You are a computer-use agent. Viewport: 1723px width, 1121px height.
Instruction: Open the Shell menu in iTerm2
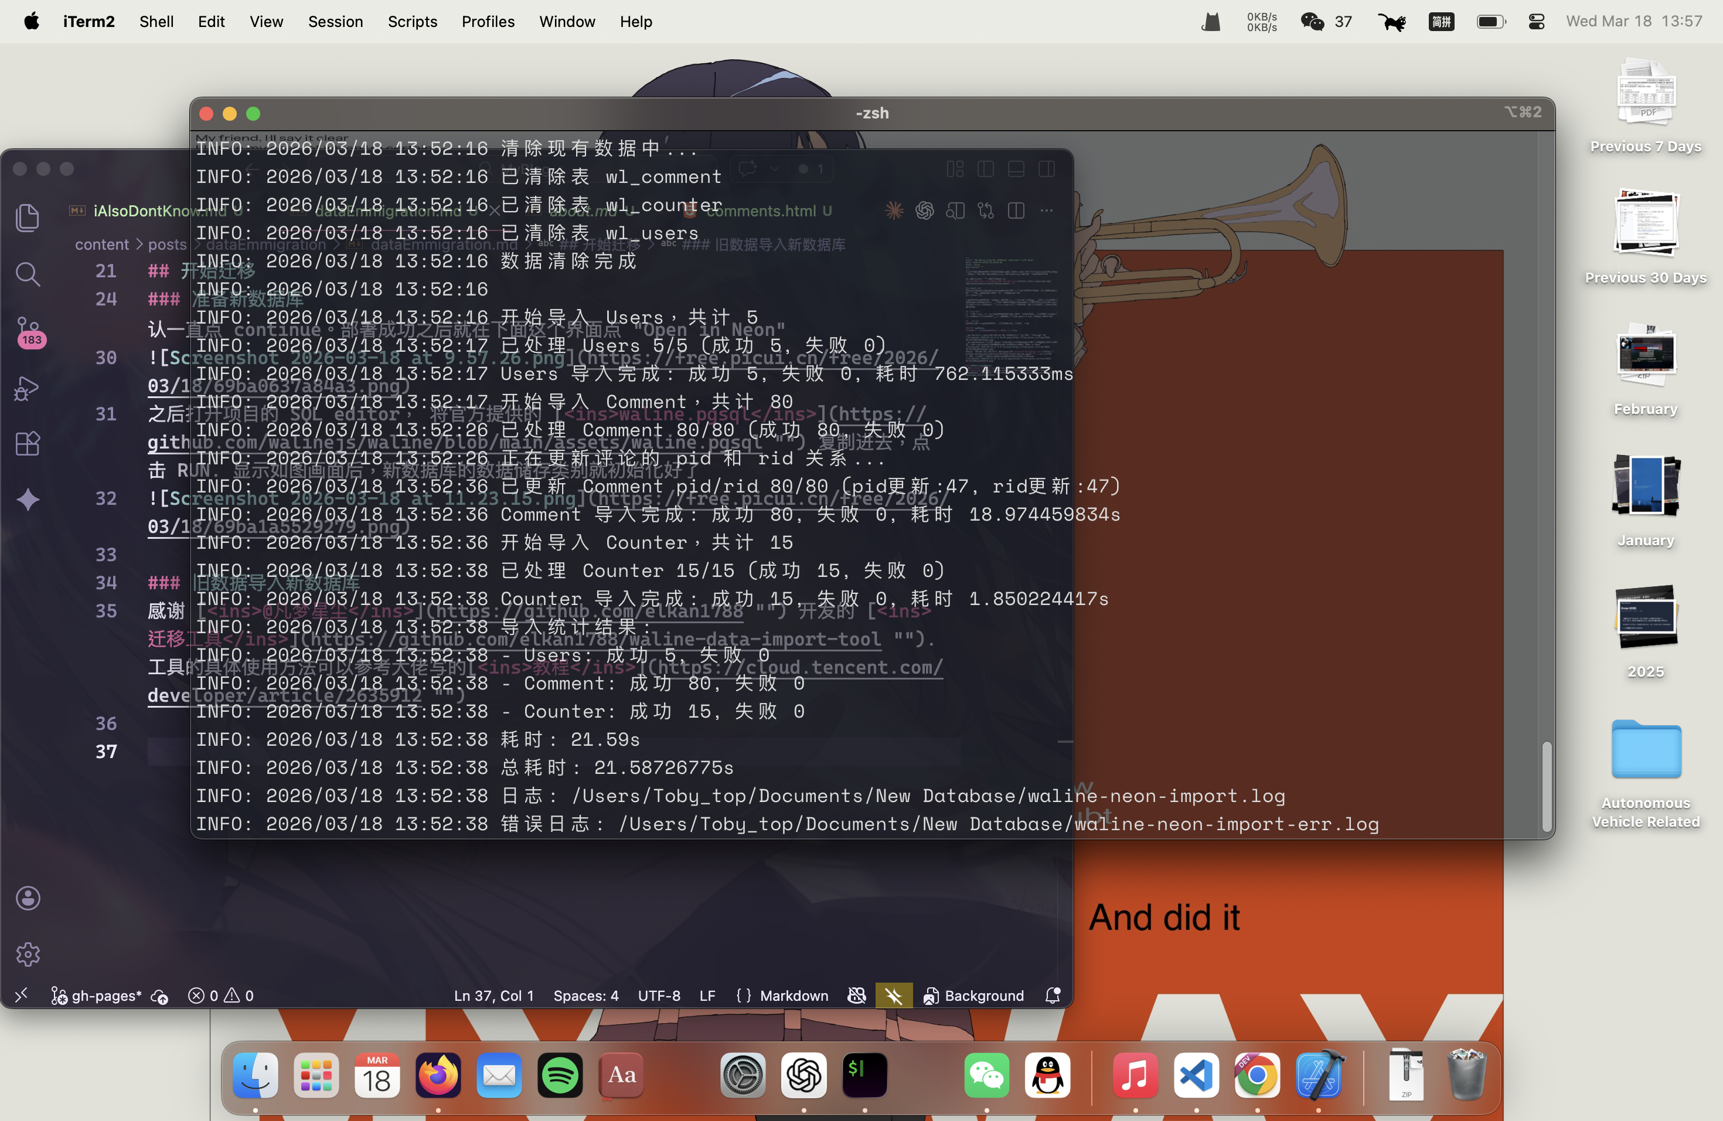[156, 22]
